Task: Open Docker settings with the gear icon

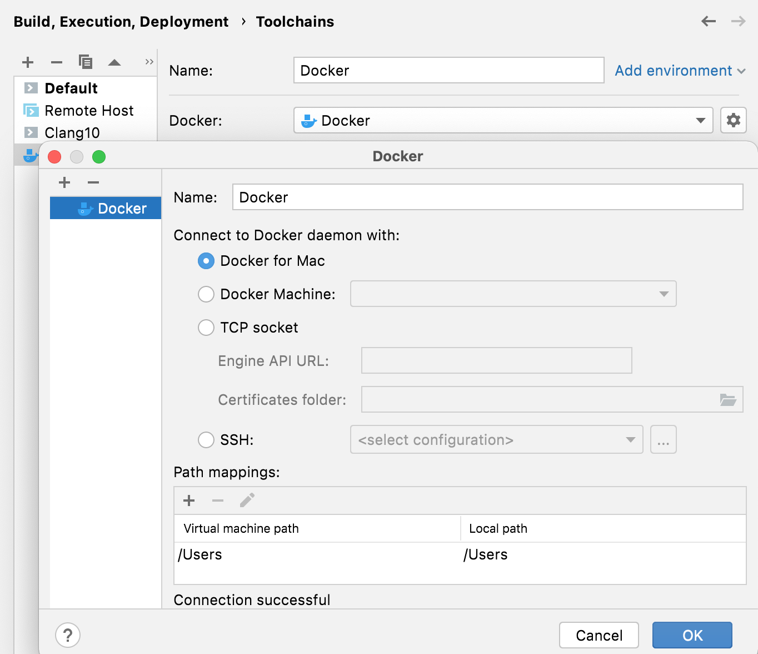Action: tap(733, 120)
